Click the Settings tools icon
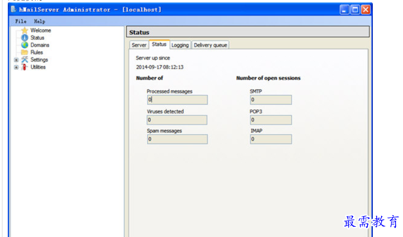The image size is (403, 237). (x=25, y=60)
